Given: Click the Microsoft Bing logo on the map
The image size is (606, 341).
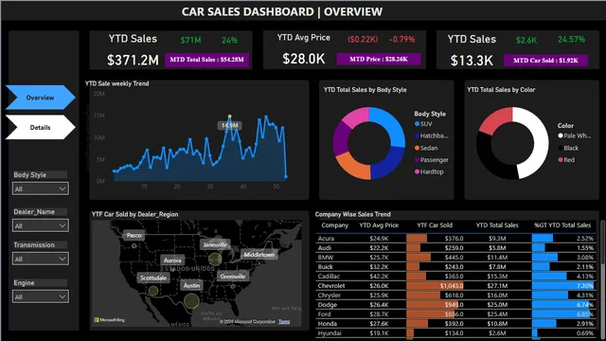Looking at the screenshot, I should click(x=110, y=320).
